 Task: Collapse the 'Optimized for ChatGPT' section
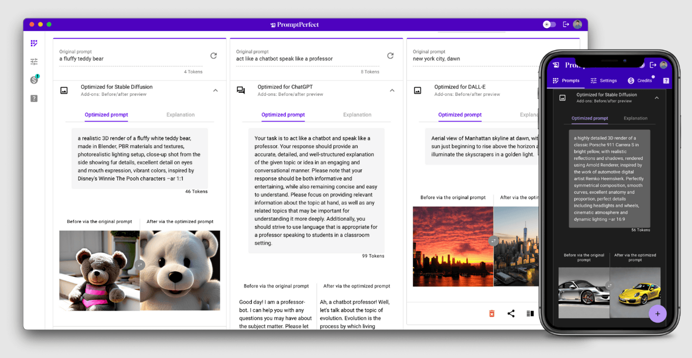[392, 90]
